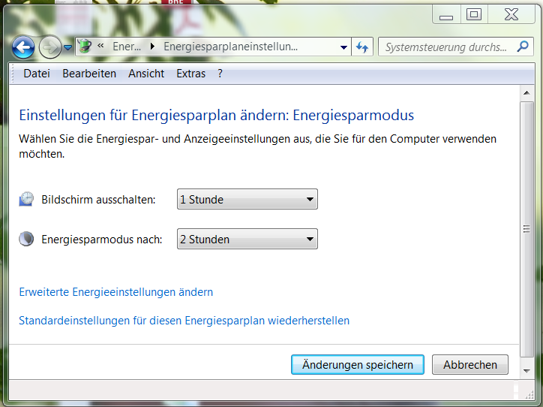543x407 pixels.
Task: Click the monitor icon beside Bildschirm ausschalten
Action: (26, 200)
